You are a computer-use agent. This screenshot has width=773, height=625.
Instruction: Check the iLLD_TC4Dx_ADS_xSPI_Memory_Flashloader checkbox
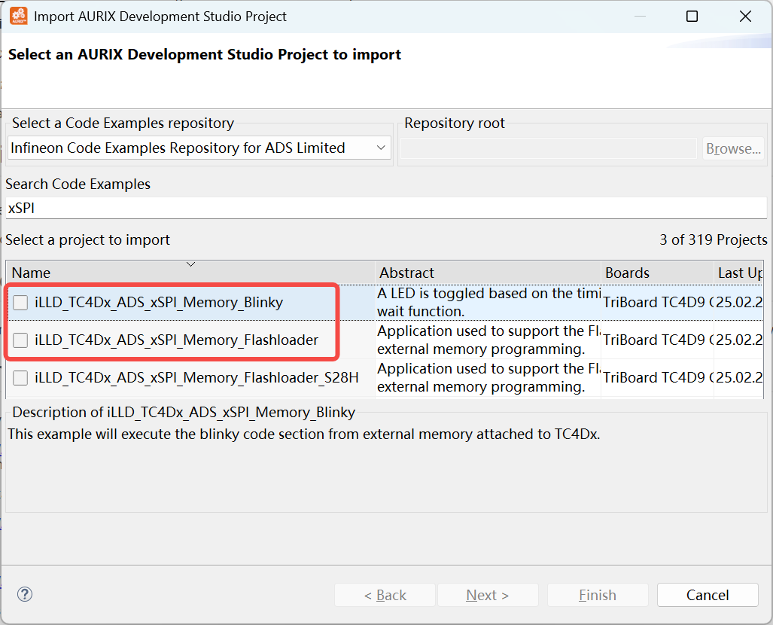(x=20, y=340)
